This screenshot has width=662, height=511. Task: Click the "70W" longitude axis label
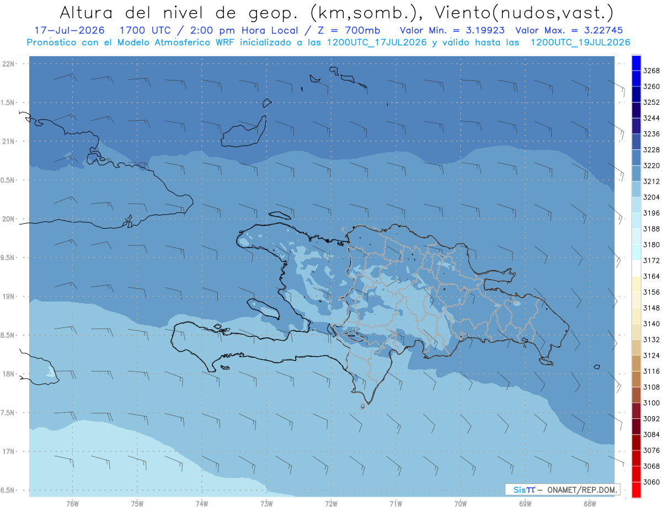460,503
